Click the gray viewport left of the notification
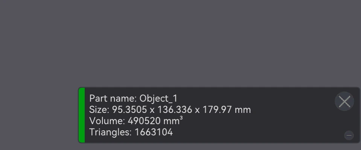Screen dimensions: 361x150 39,115
